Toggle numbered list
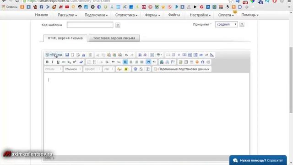The image size is (293, 165). click(89, 62)
